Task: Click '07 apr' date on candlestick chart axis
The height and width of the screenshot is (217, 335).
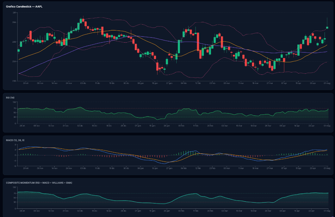Action: coord(284,83)
